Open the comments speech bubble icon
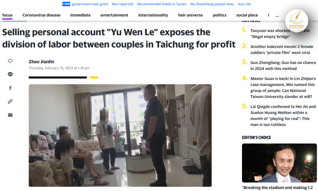Screen dimensions: 318x191 click(x=10, y=61)
